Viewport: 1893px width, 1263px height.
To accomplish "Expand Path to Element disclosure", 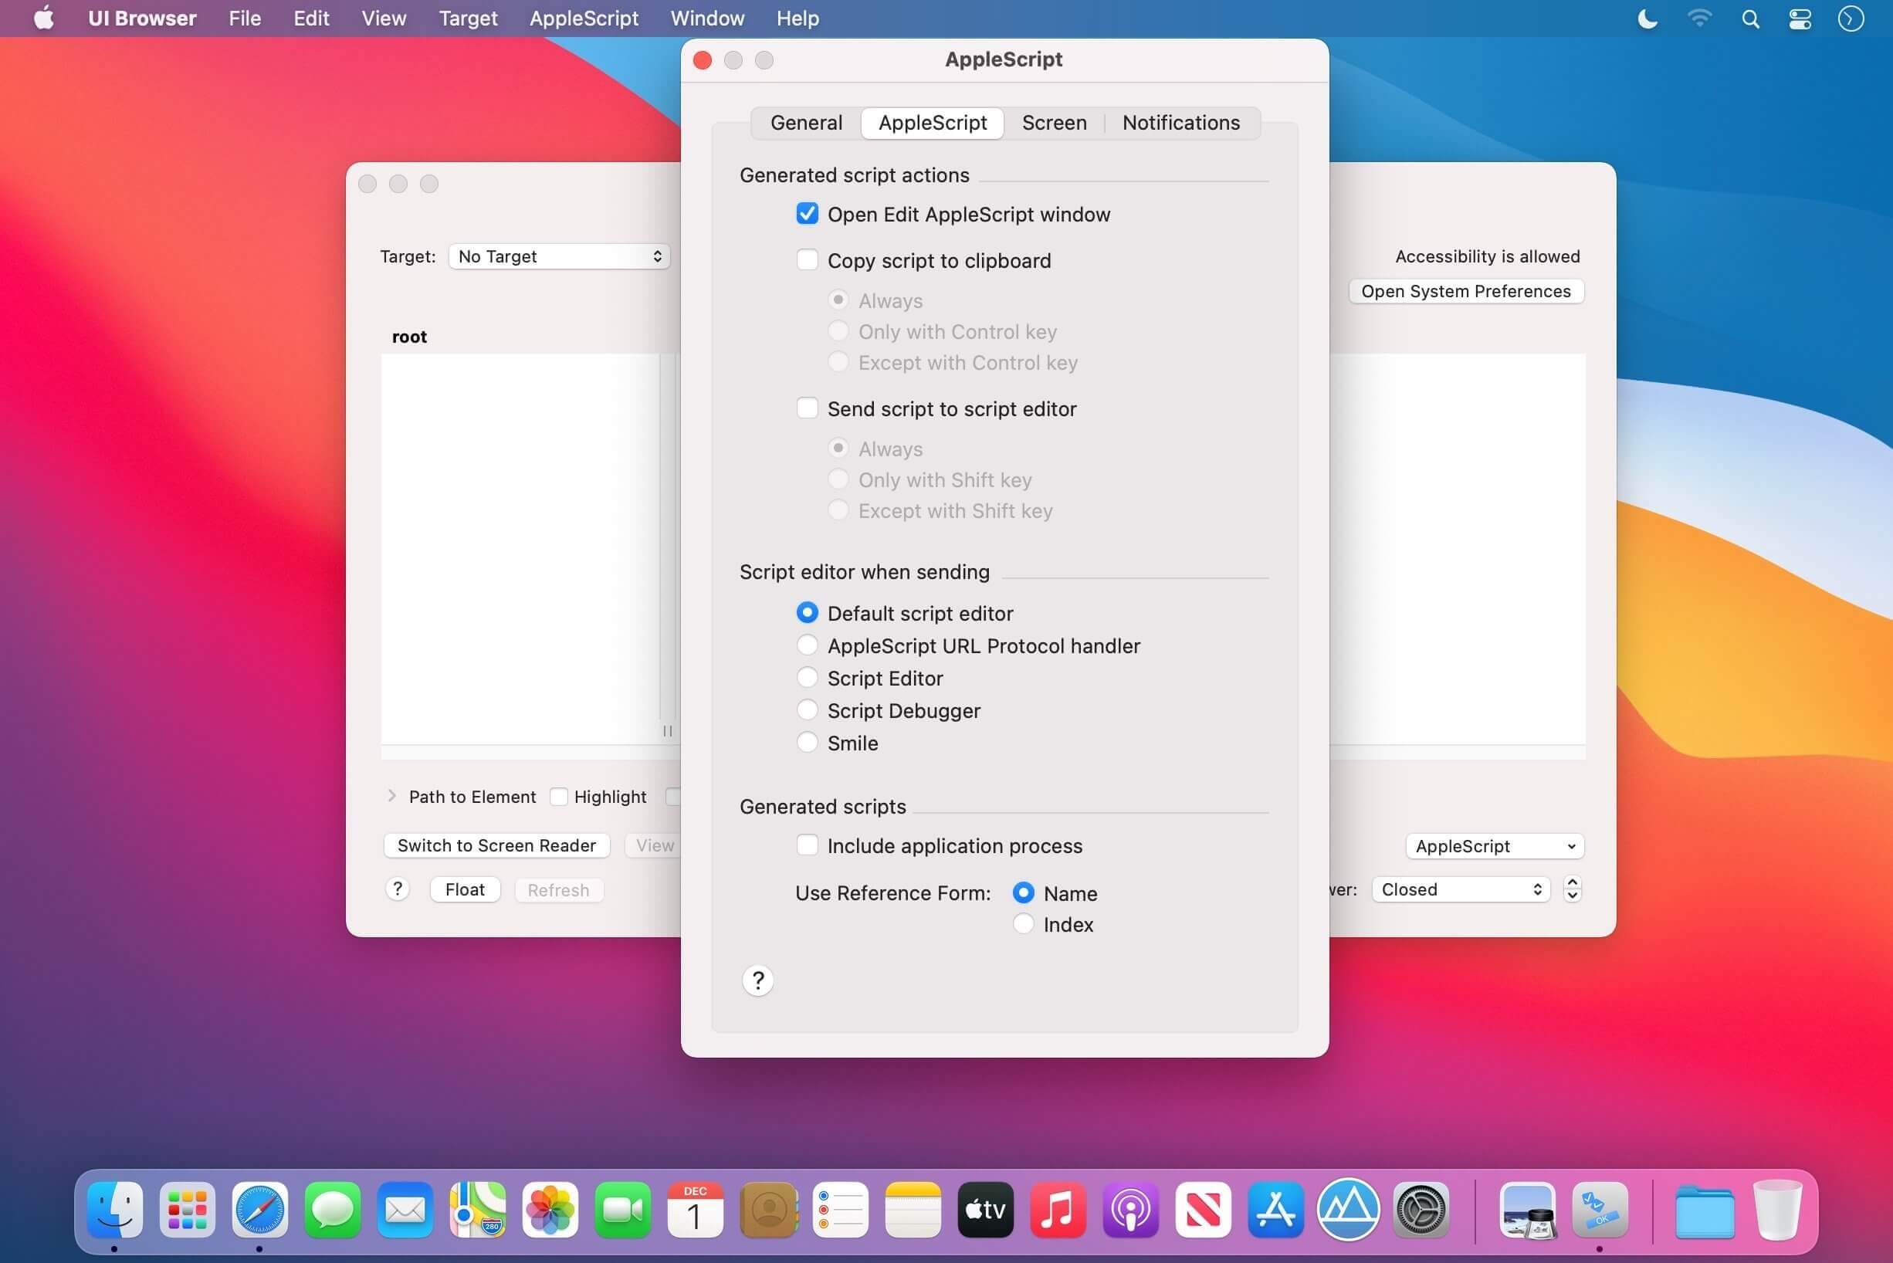I will point(391,796).
